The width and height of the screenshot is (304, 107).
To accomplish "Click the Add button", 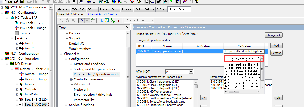I will [276, 46].
